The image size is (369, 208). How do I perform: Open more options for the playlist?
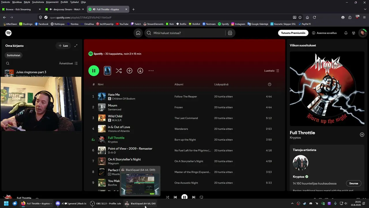151,71
